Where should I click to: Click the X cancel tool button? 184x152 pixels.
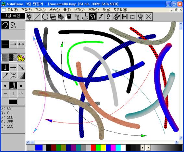[x=149, y=17]
